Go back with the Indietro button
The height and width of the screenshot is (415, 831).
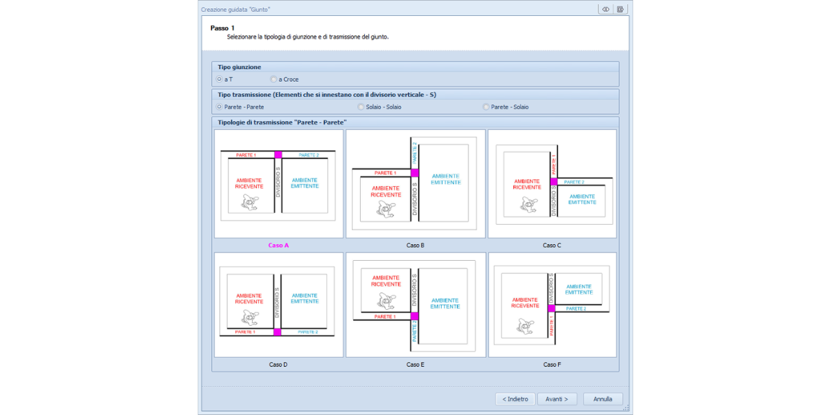click(515, 399)
